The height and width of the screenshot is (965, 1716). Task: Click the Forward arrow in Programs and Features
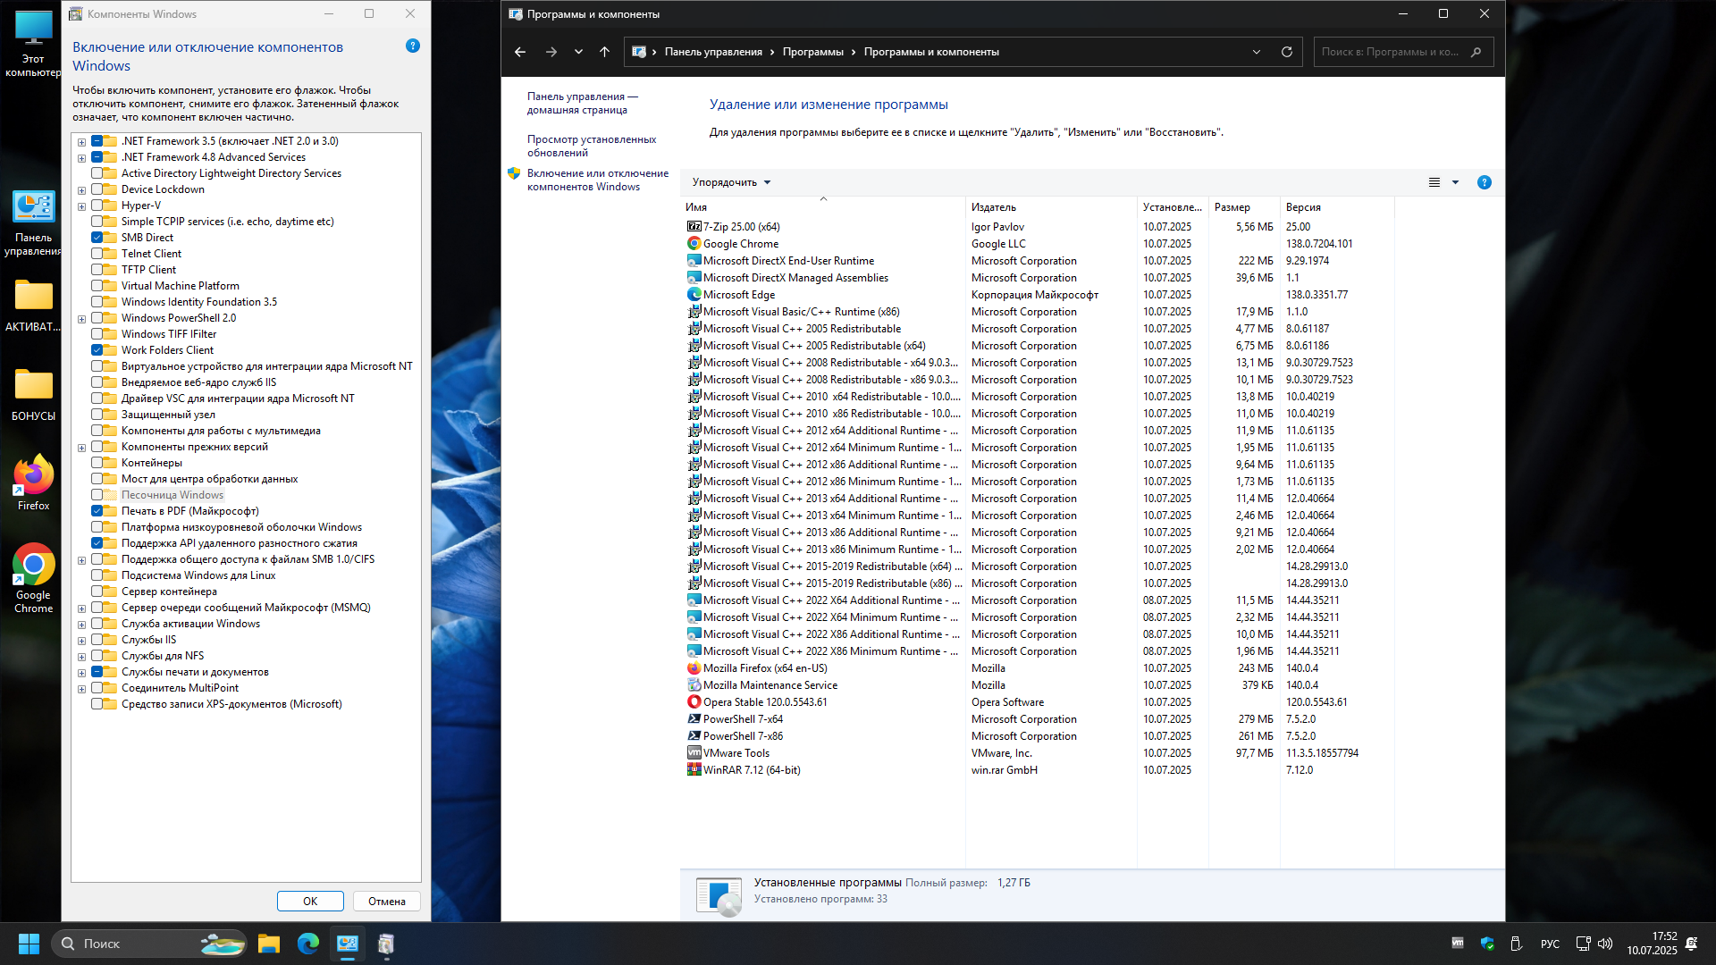(x=551, y=52)
